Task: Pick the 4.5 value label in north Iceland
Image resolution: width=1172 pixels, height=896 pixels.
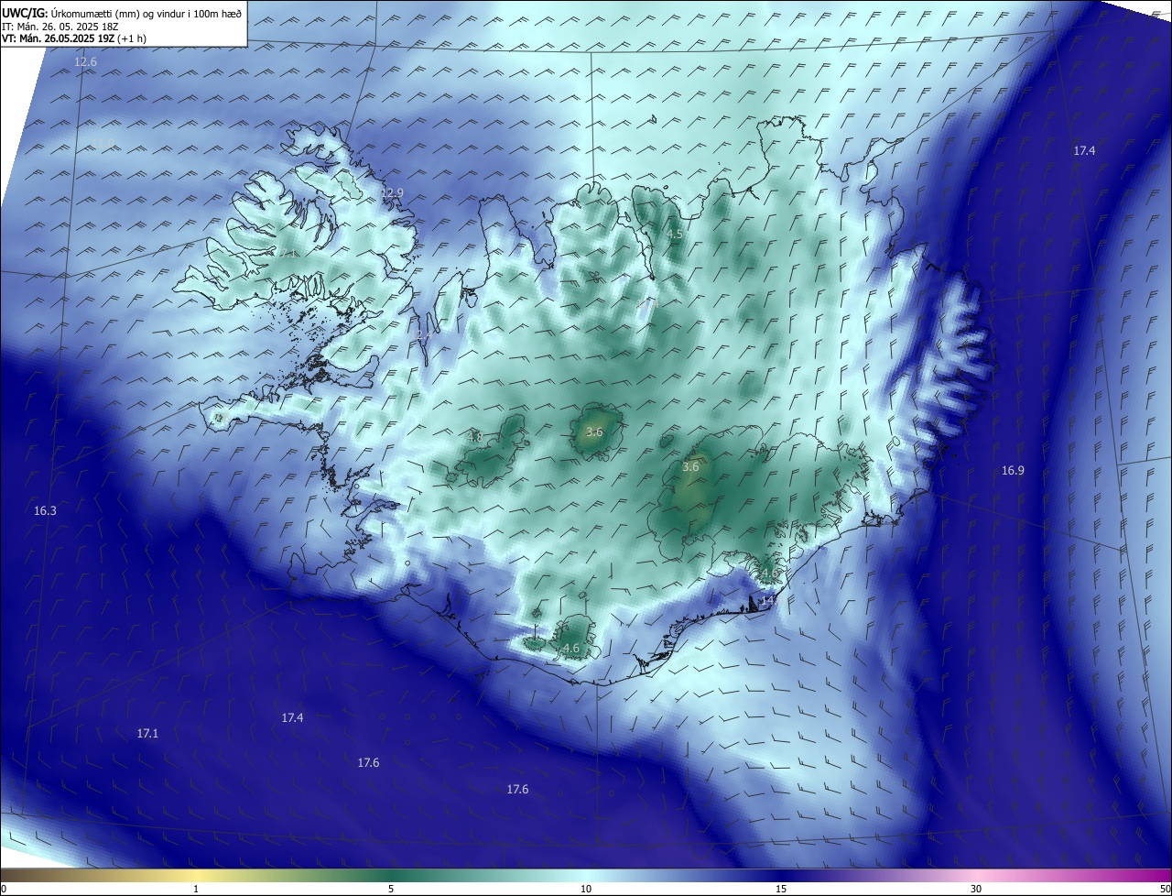Action: 675,235
